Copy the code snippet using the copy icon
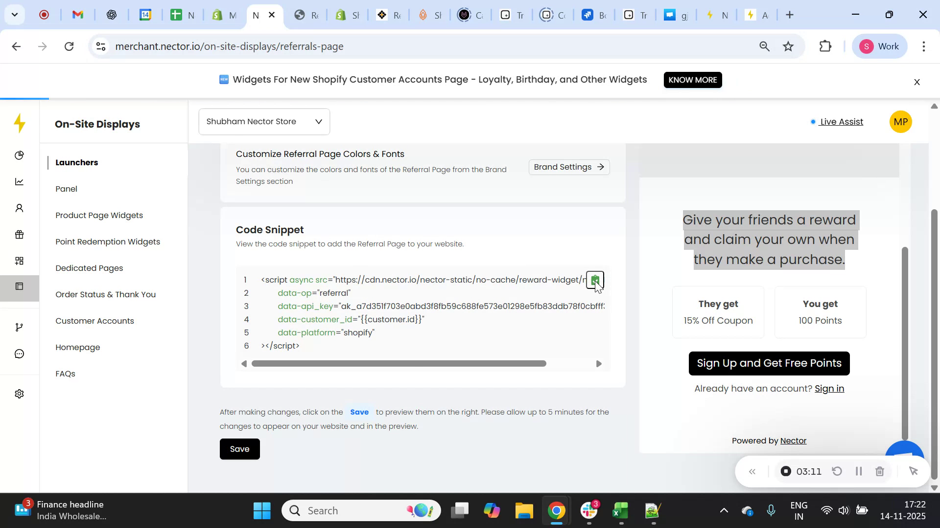 pyautogui.click(x=595, y=280)
